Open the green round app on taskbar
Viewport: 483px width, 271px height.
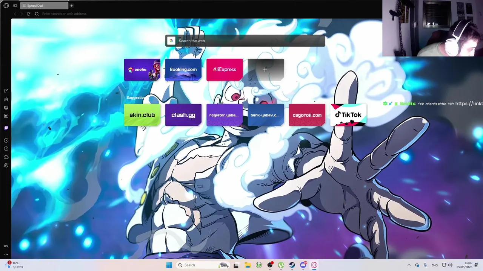click(x=259, y=265)
